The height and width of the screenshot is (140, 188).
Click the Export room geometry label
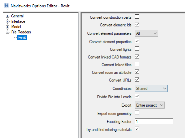115,114
